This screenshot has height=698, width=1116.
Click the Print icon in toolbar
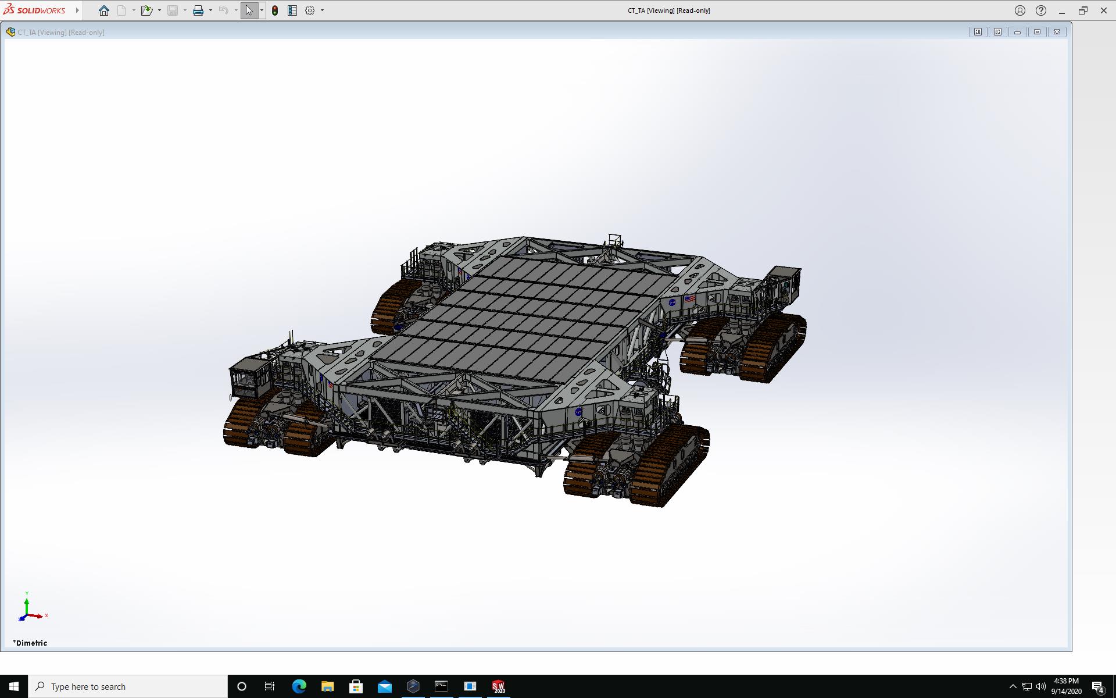coord(198,10)
